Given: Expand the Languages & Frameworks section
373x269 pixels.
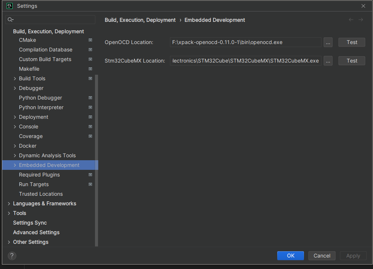Looking at the screenshot, I should pos(9,204).
